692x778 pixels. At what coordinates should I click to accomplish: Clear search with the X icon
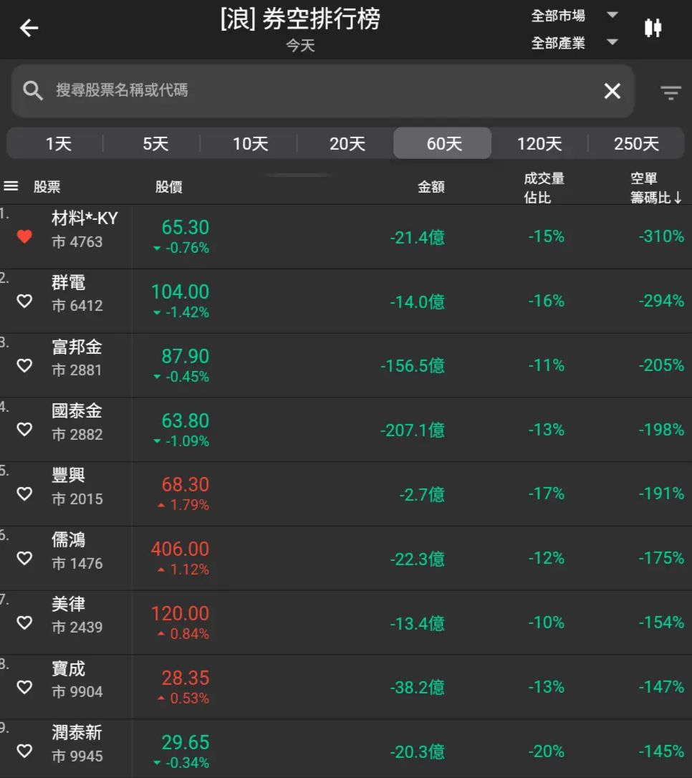612,91
